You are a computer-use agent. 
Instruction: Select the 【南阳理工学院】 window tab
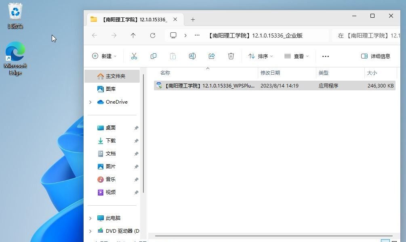coord(135,19)
